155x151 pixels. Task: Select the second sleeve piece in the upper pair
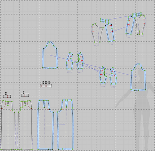tap(80, 61)
